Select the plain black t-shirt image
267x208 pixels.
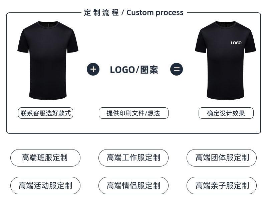point(48,61)
